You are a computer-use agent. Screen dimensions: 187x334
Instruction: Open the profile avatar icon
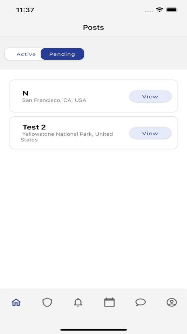coord(172,302)
